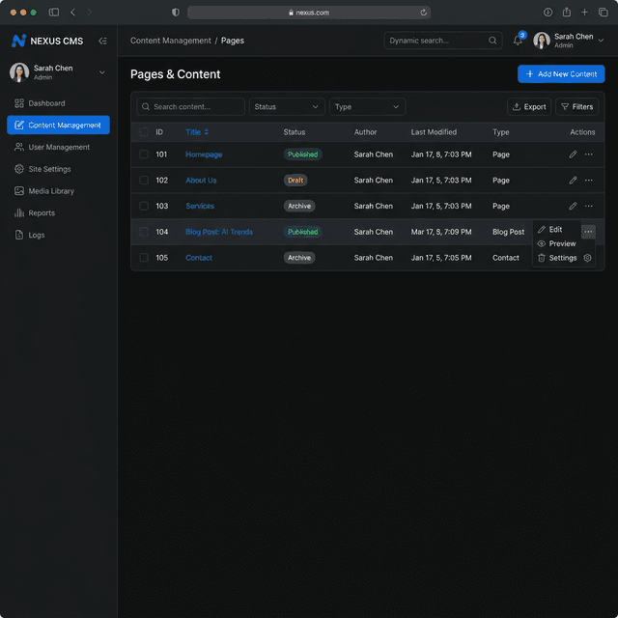The width and height of the screenshot is (618, 618).
Task: Edit the Homepage row with pencil icon
Action: pyautogui.click(x=573, y=154)
